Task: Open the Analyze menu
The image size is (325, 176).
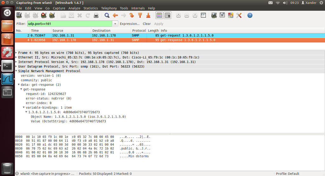Action: (x=74, y=8)
